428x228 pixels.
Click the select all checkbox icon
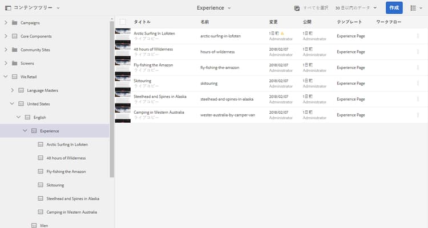click(297, 8)
